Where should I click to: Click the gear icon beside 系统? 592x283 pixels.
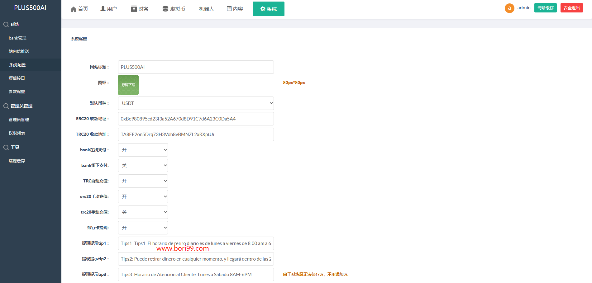tap(263, 9)
